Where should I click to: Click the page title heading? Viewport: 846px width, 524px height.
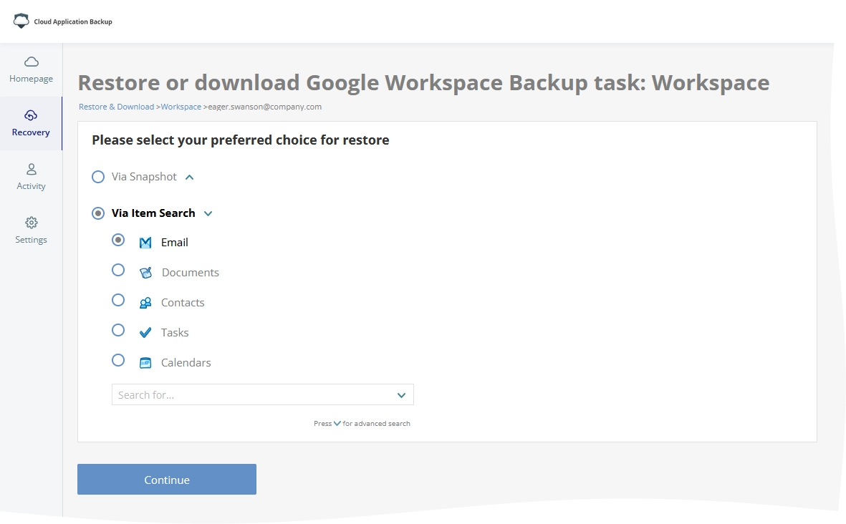pos(423,82)
